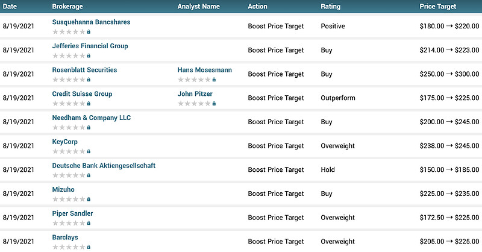Image resolution: width=482 pixels, height=252 pixels.
Task: Open the Jefferies Financial Group link
Action: [90, 46]
